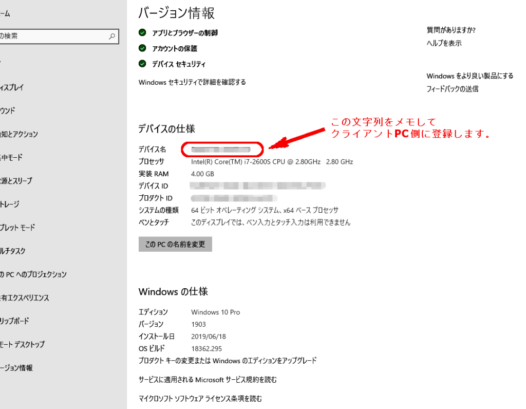The width and height of the screenshot is (526, 409).
Task: Click the search magnifier icon in sidebar
Action: pyautogui.click(x=112, y=36)
